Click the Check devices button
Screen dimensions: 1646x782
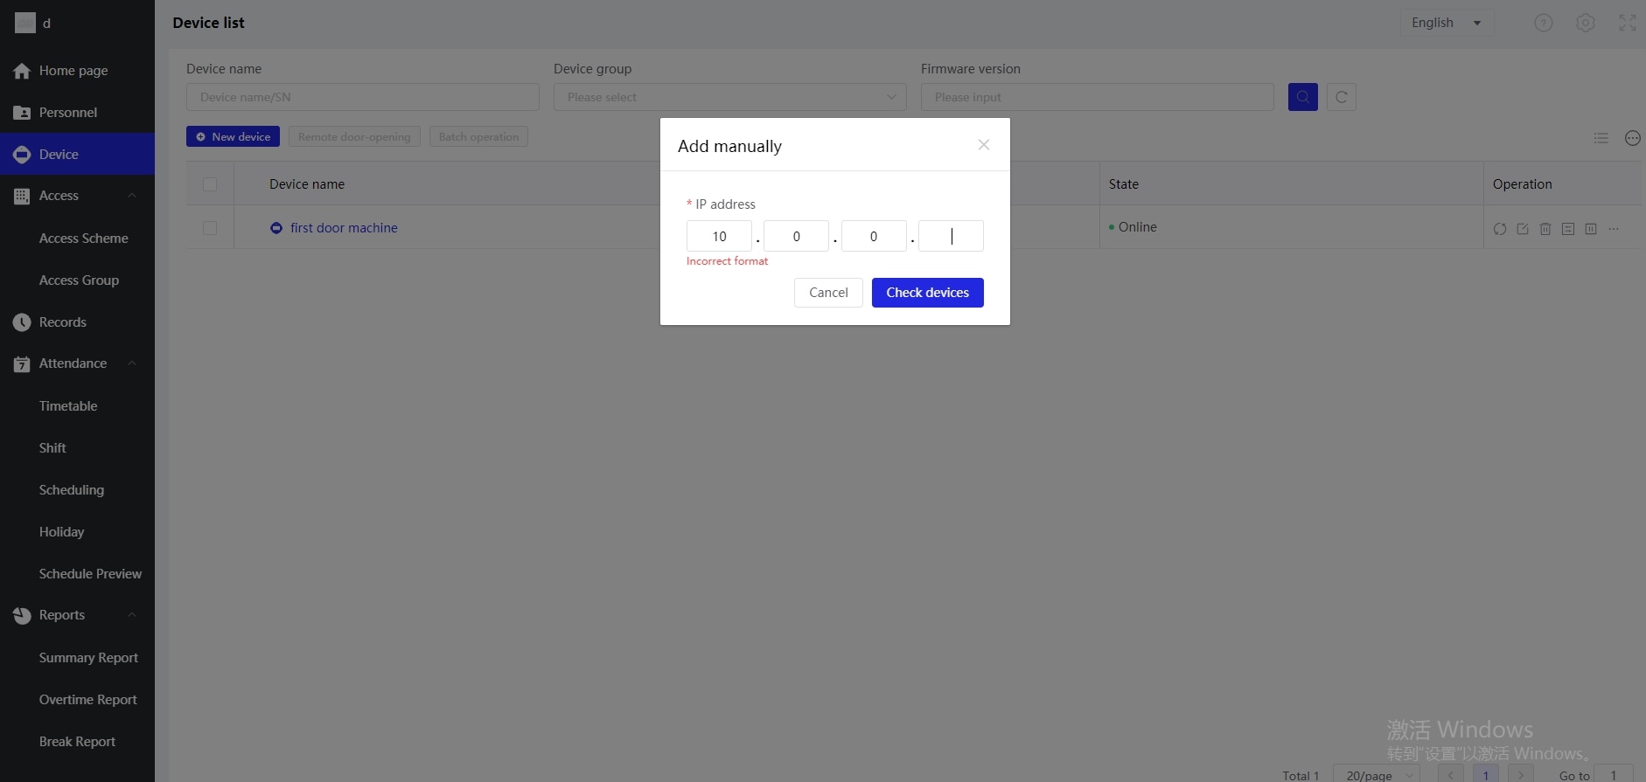(x=928, y=293)
